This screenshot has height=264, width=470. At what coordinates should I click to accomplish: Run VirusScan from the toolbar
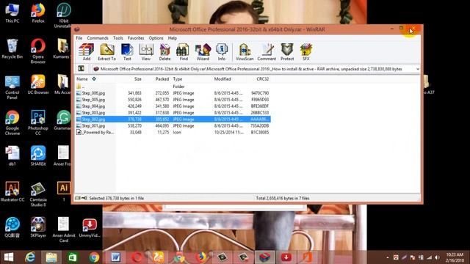245,52
